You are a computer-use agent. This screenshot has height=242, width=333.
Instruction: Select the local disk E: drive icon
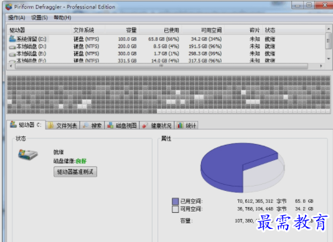click(12, 54)
